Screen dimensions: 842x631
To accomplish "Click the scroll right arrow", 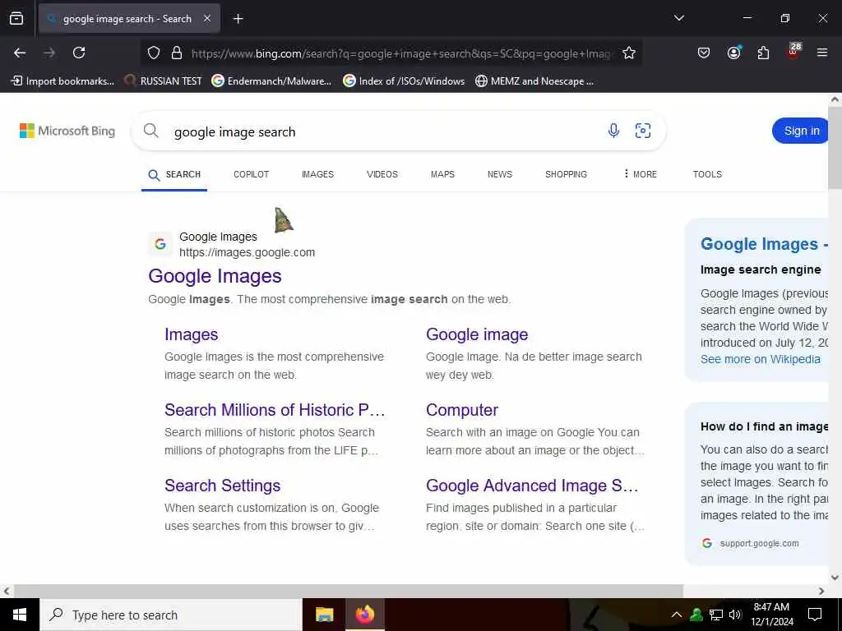I will click(x=821, y=591).
